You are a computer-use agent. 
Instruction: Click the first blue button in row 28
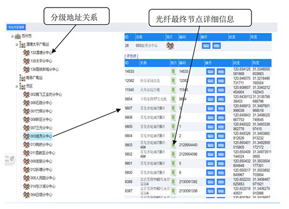coord(206,46)
